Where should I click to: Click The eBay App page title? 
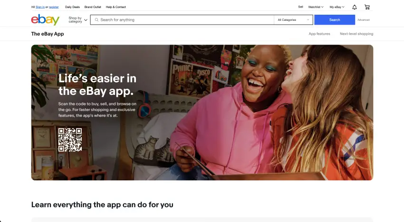[x=48, y=34]
